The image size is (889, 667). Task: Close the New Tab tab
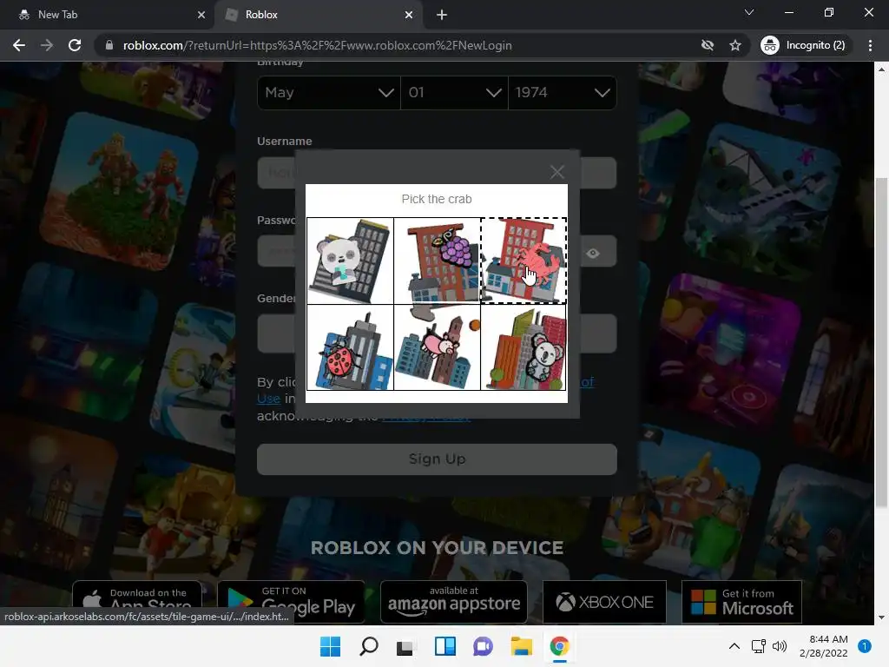[201, 15]
